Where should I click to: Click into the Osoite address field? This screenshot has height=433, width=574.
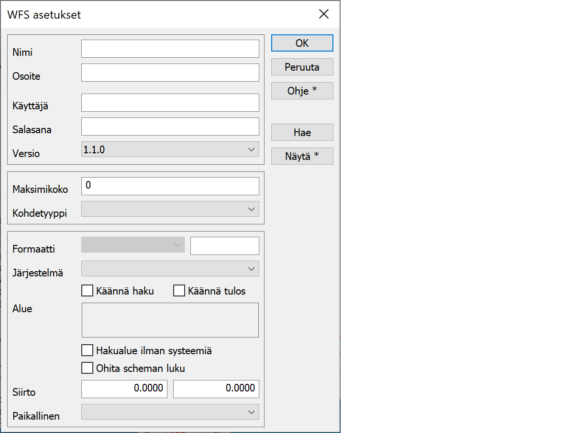[170, 73]
